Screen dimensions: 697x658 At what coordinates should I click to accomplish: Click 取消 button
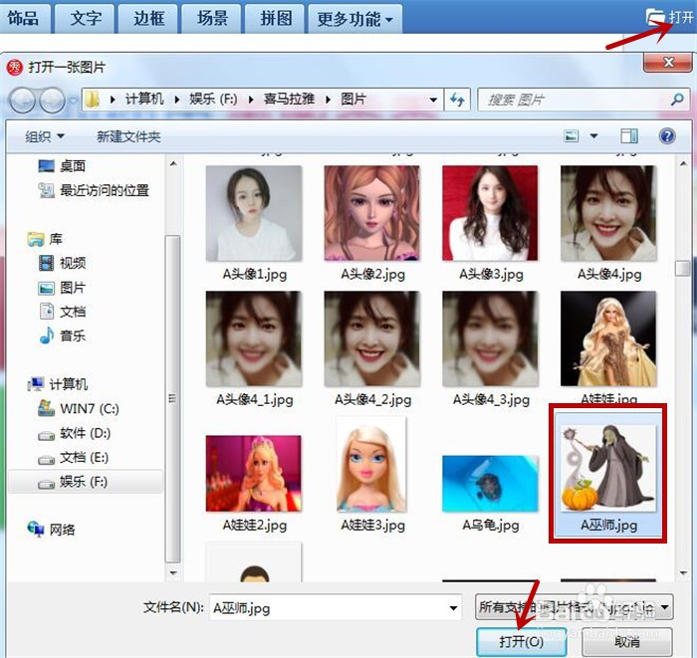pos(626,641)
